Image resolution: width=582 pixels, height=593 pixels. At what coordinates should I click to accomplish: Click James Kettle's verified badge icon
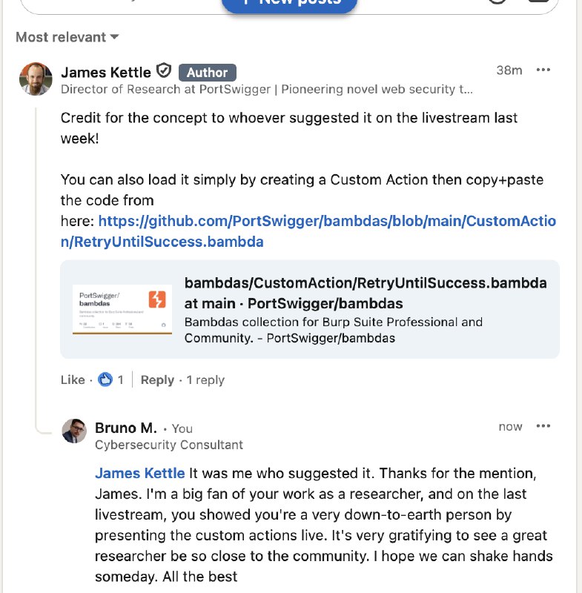[x=164, y=72]
